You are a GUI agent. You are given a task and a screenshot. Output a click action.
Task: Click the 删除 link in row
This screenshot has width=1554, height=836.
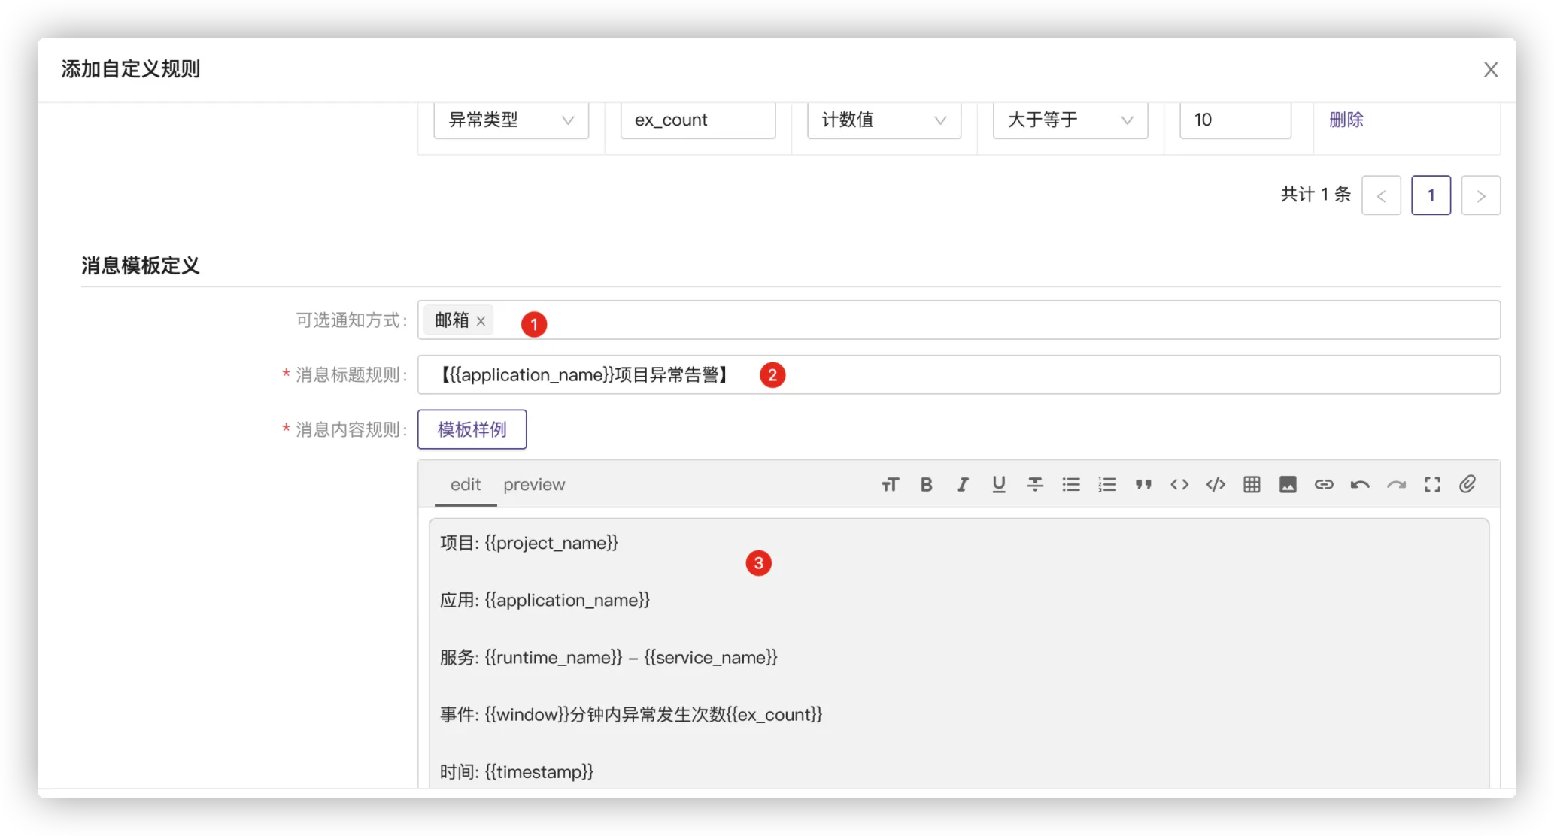click(1346, 120)
